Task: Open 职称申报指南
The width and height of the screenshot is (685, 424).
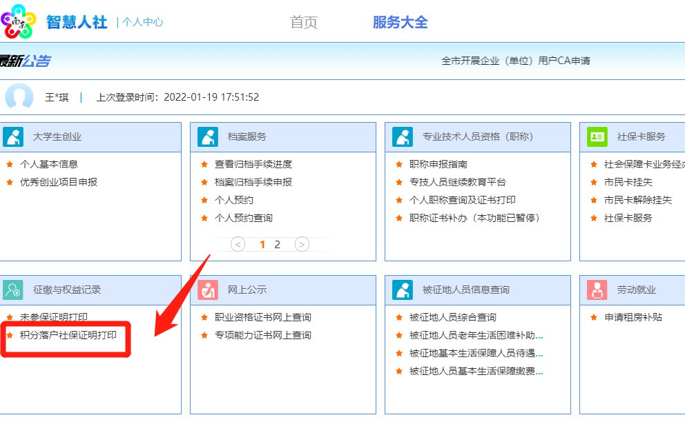Action: click(x=438, y=164)
